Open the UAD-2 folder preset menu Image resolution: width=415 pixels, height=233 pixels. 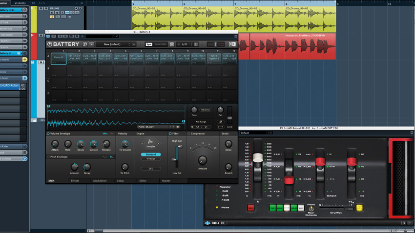tap(223, 223)
